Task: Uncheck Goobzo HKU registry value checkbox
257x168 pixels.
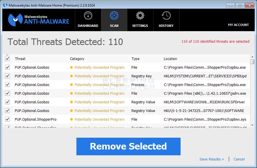Action: click(7, 111)
